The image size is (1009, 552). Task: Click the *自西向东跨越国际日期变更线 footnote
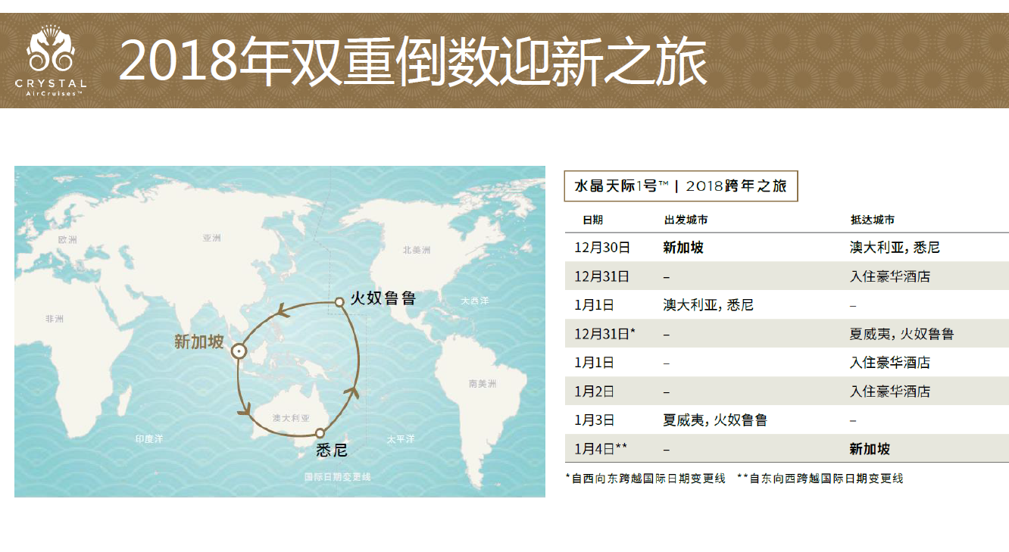[x=645, y=479]
